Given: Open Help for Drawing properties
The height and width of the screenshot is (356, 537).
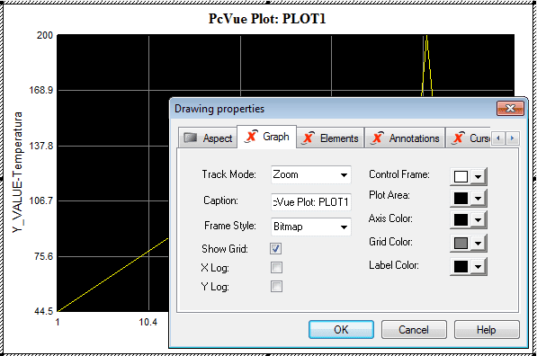Looking at the screenshot, I should pos(487,330).
